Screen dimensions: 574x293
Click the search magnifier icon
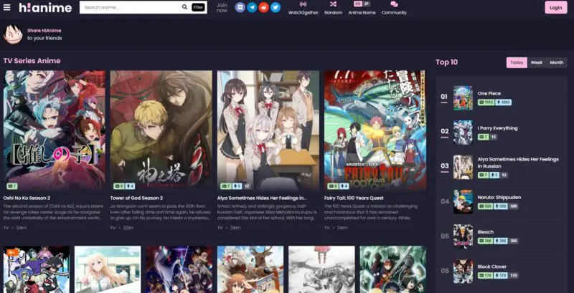(x=184, y=7)
